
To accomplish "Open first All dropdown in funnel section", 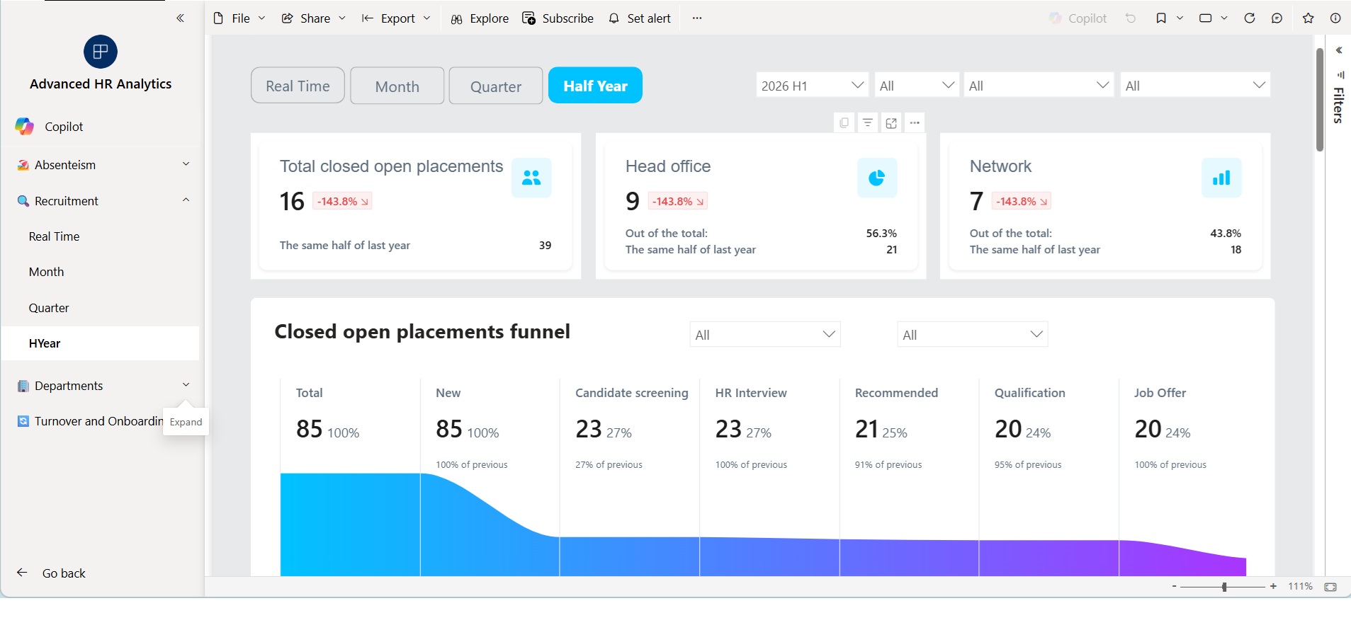I will click(x=765, y=334).
